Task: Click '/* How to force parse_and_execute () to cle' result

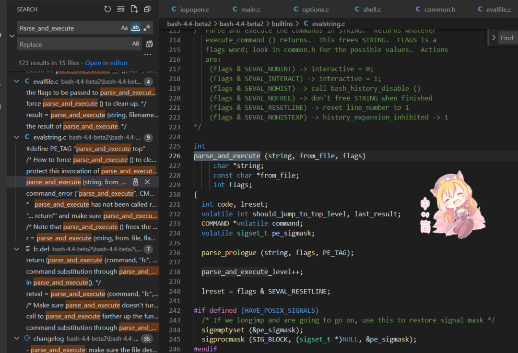Action: [x=92, y=160]
